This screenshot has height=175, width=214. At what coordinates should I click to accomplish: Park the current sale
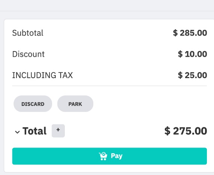75,104
